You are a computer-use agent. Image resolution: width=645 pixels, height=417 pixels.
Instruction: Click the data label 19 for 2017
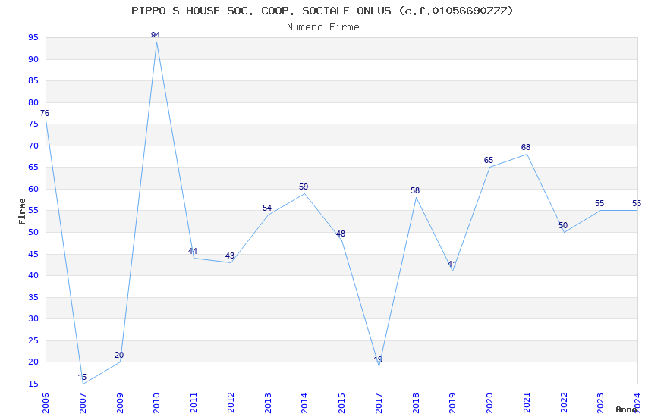click(x=378, y=359)
